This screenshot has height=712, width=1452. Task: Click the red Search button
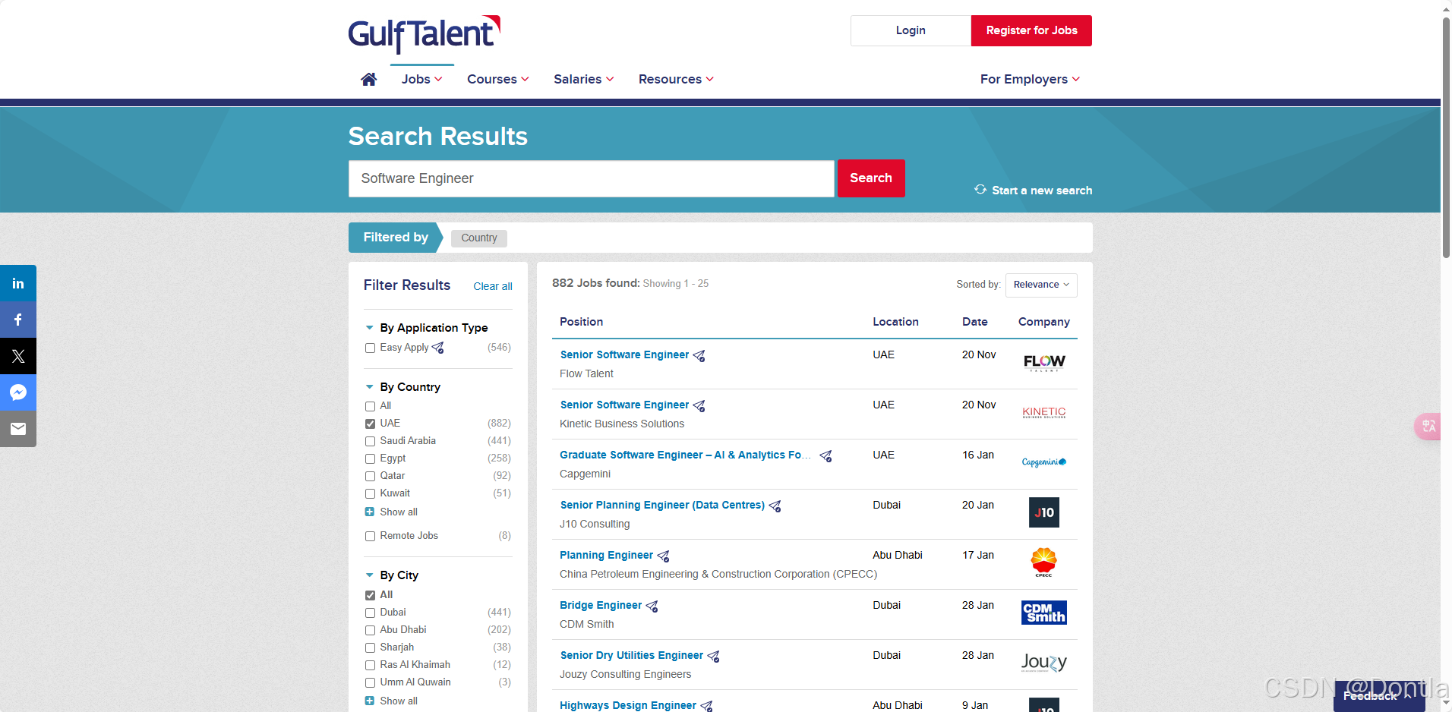(x=871, y=178)
